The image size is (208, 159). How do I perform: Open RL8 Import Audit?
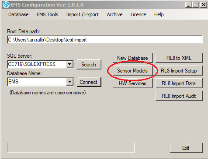(x=179, y=96)
